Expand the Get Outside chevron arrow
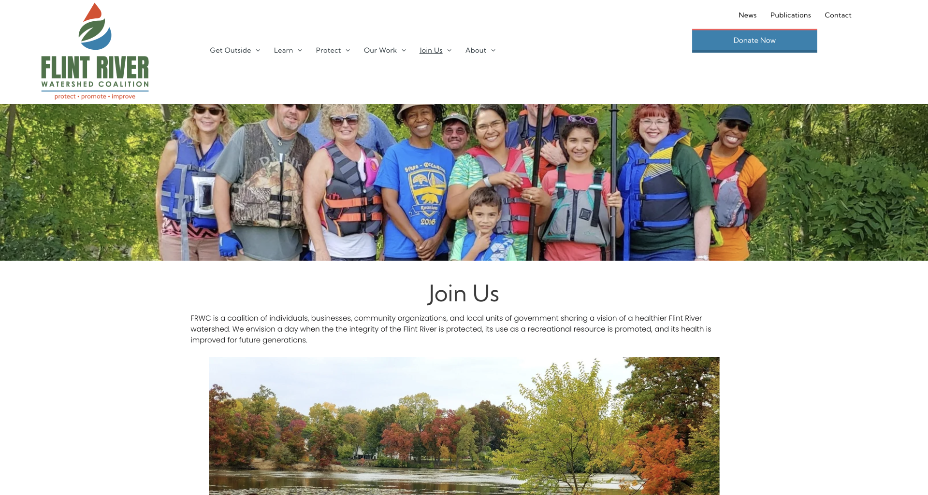Viewport: 928px width, 495px height. tap(258, 51)
